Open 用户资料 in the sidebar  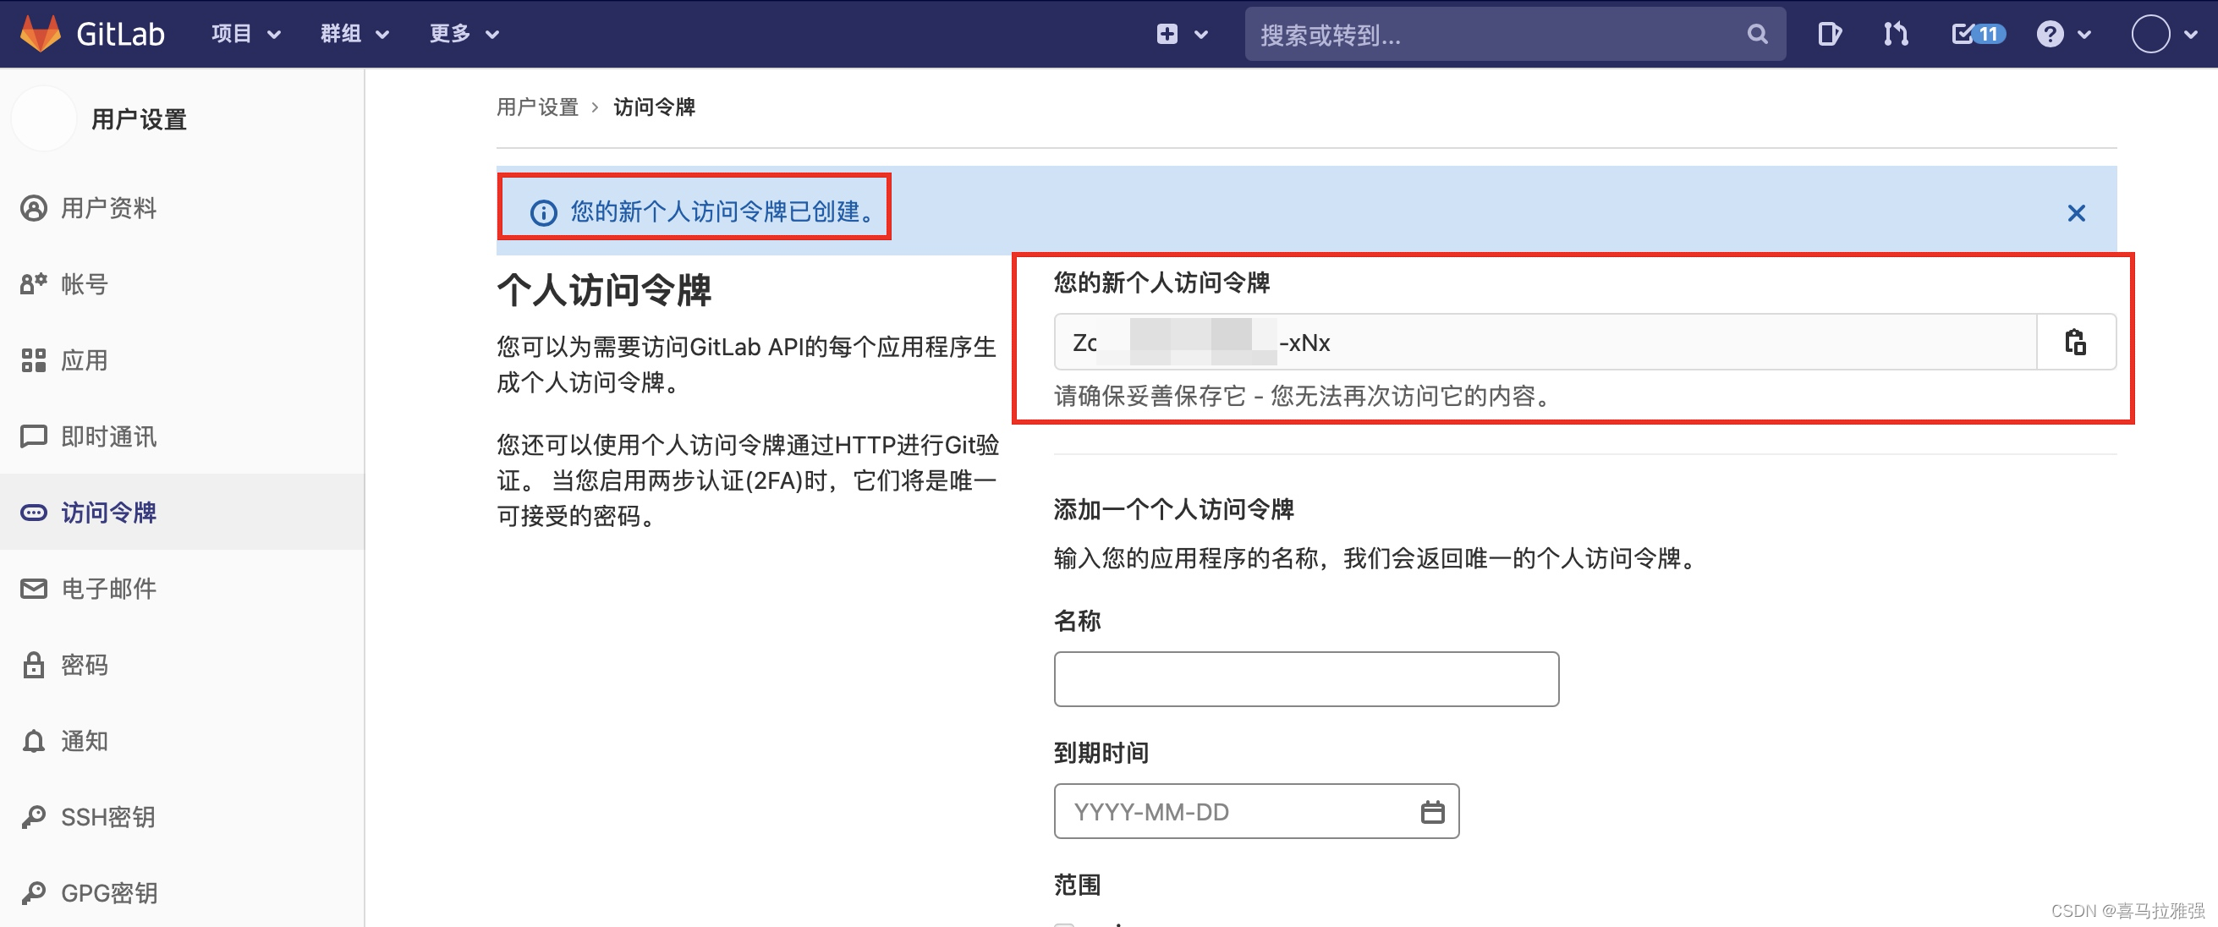point(107,208)
